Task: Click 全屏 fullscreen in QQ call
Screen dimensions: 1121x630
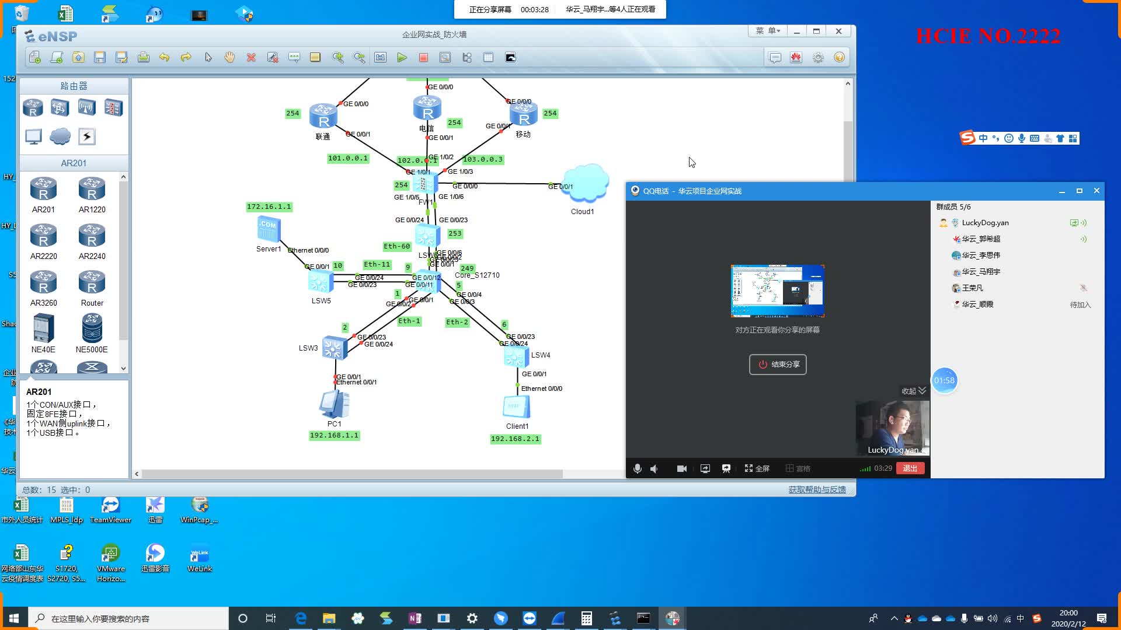Action: tap(757, 468)
